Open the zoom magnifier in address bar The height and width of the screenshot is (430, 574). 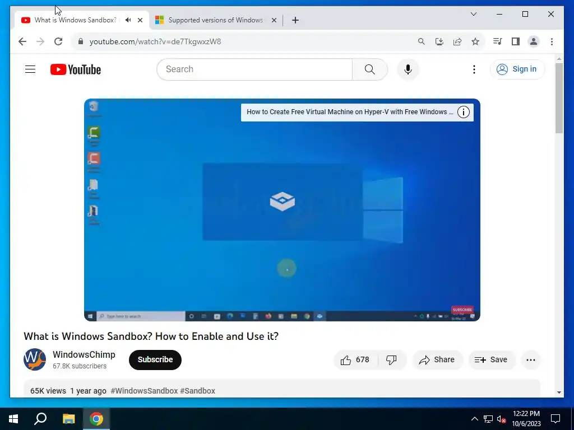[422, 41]
